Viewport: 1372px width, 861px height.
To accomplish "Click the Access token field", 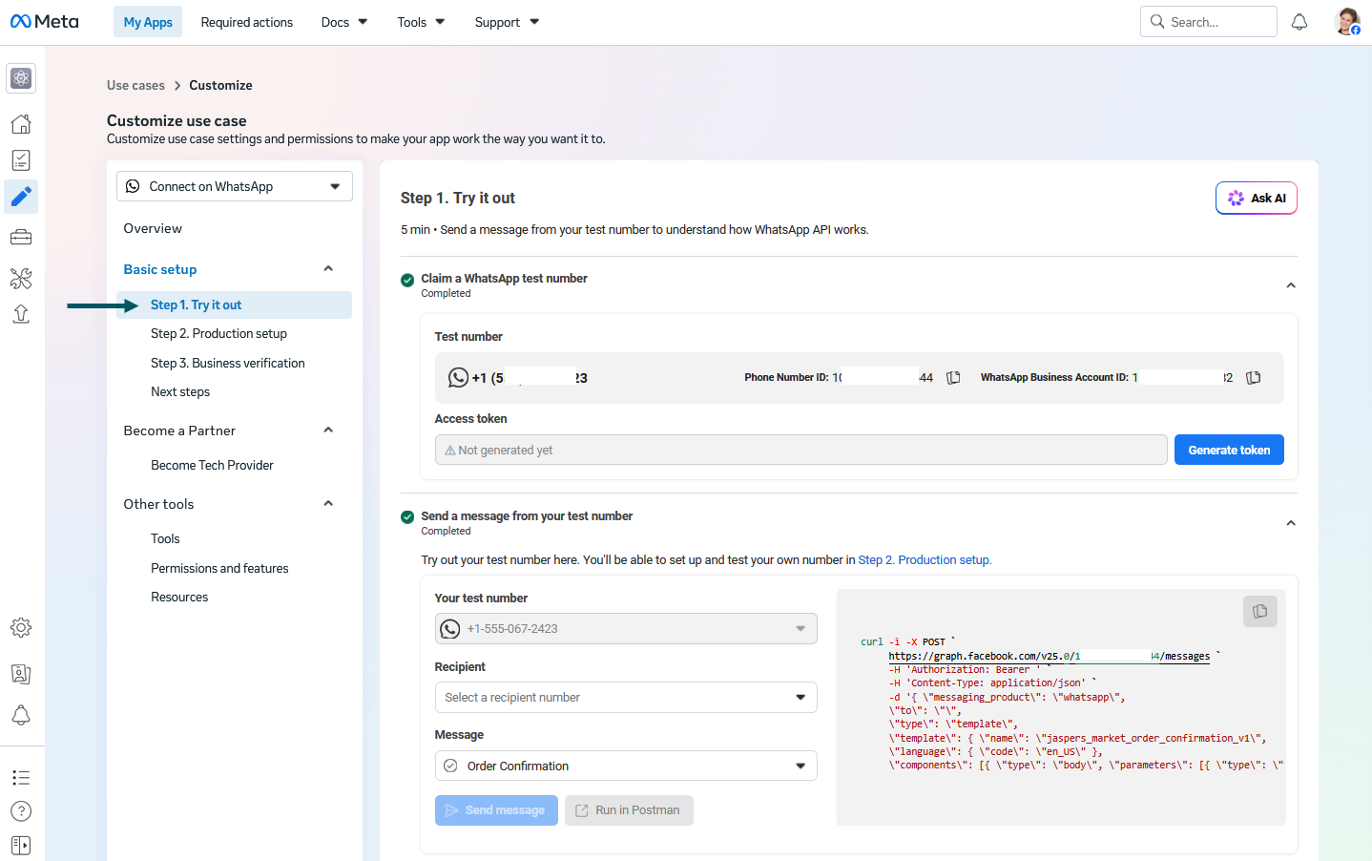I will coord(801,450).
